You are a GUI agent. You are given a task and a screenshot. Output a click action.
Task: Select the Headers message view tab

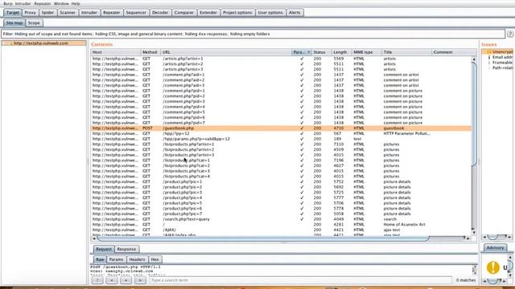pyautogui.click(x=137, y=259)
